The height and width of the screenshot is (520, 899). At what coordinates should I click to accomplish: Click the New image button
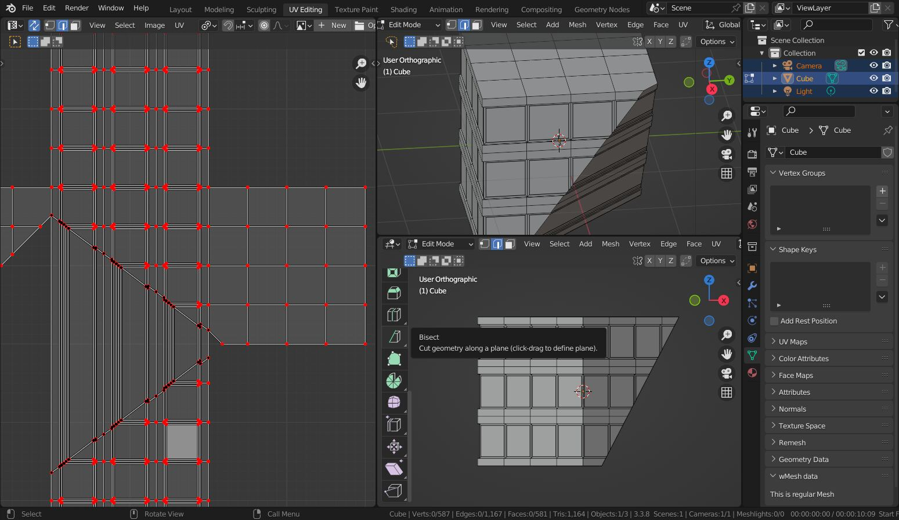point(333,26)
